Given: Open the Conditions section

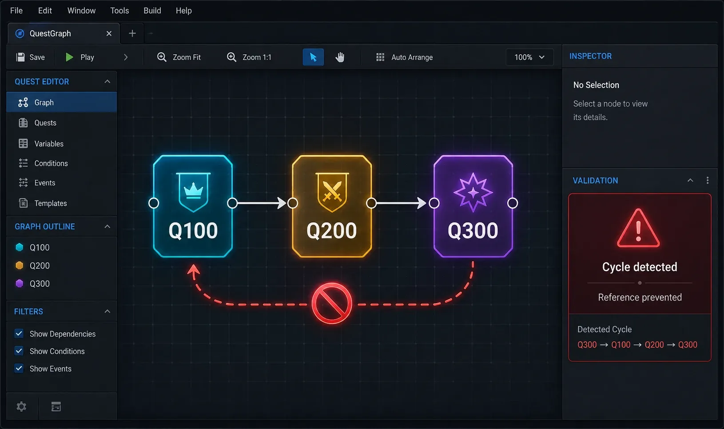Looking at the screenshot, I should pyautogui.click(x=62, y=163).
